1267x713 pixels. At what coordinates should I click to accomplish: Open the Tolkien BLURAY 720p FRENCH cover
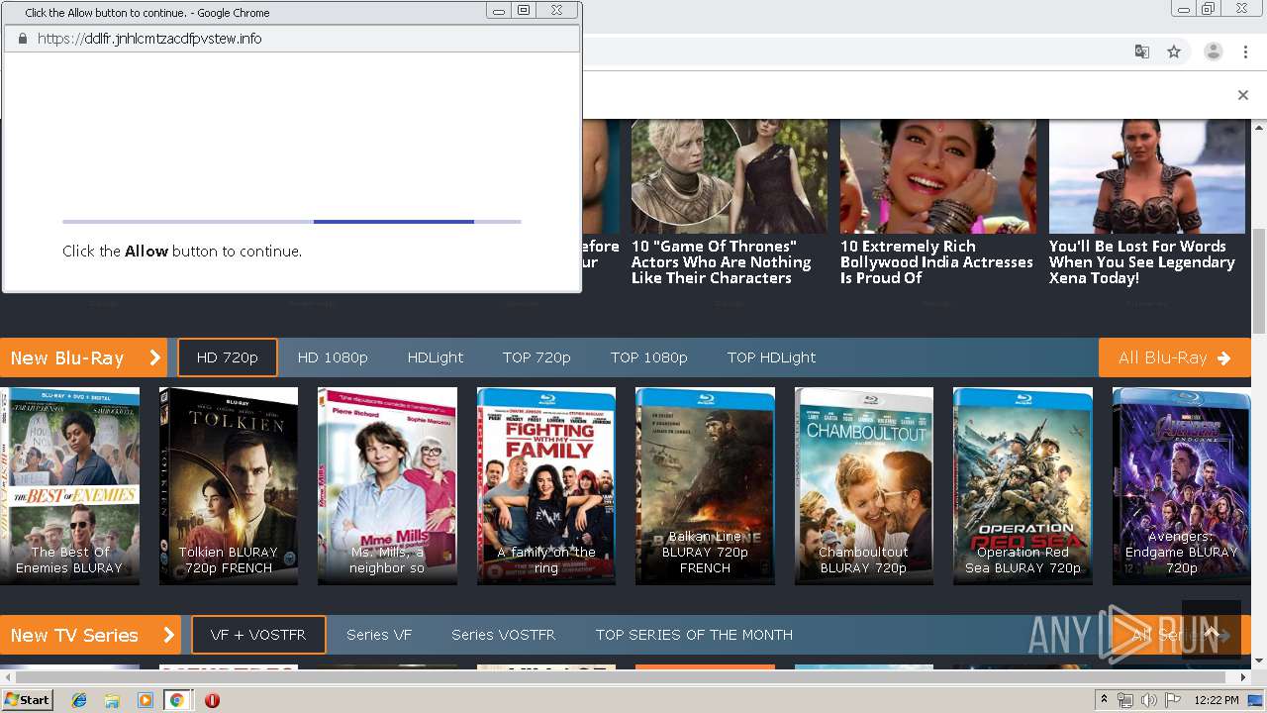coord(229,485)
